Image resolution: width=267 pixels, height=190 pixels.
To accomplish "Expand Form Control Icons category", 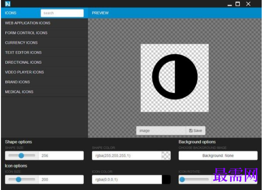I will click(44, 33).
